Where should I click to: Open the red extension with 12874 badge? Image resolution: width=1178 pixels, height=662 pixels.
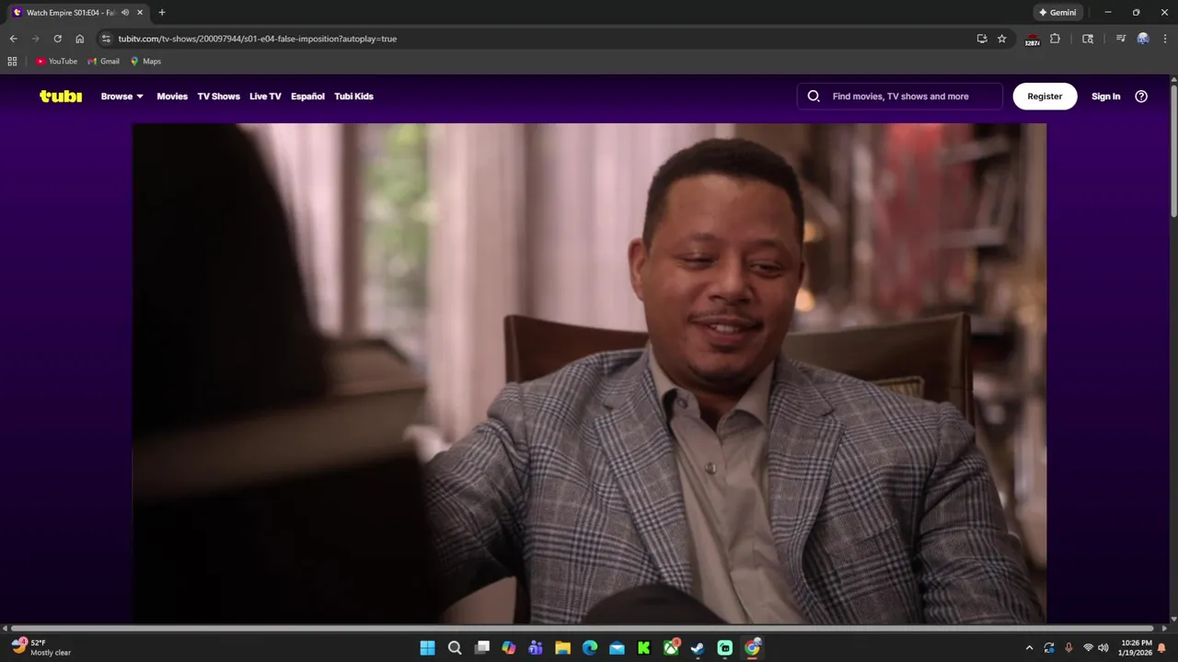1033,40
